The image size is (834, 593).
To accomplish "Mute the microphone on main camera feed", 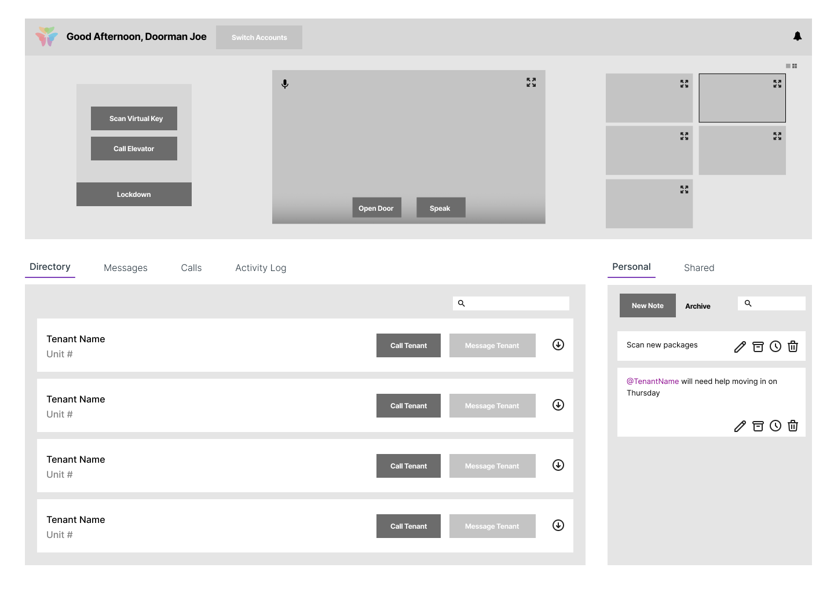I will point(285,84).
